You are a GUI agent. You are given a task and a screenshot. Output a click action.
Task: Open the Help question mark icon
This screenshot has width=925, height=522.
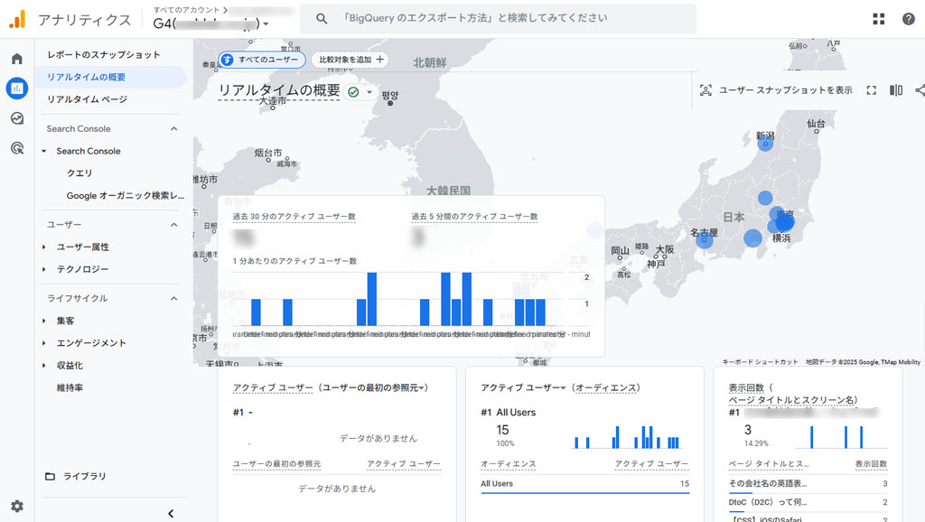(909, 19)
